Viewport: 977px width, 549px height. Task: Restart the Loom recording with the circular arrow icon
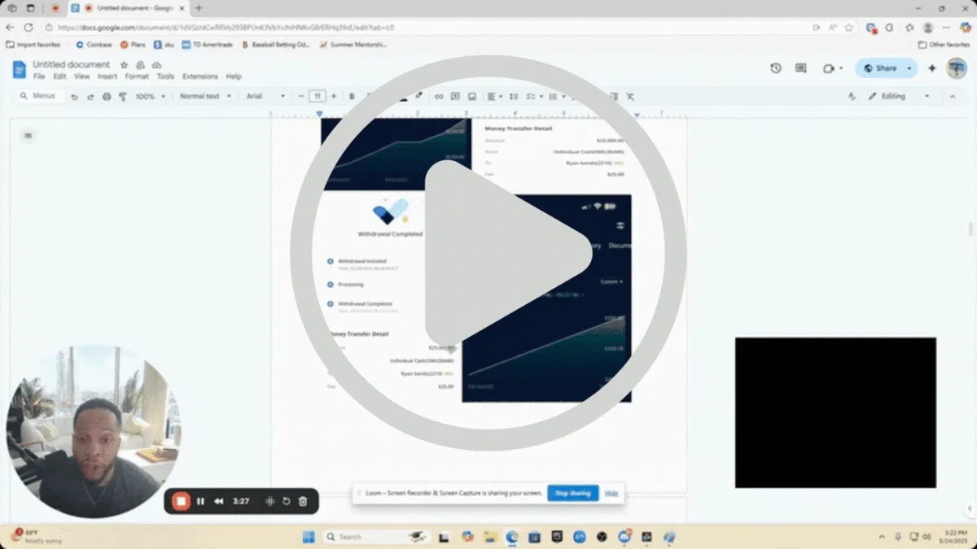(287, 501)
